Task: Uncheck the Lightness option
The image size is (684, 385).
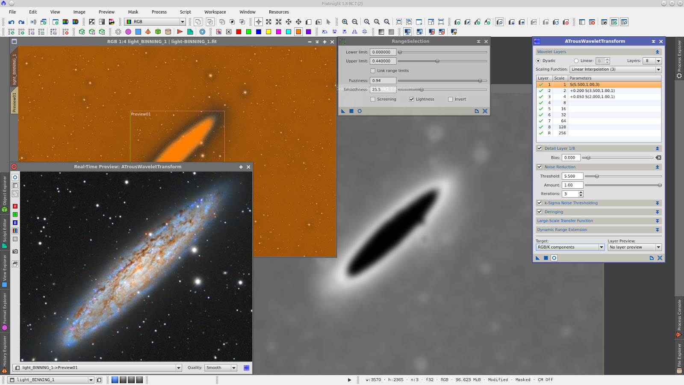Action: 412,99
